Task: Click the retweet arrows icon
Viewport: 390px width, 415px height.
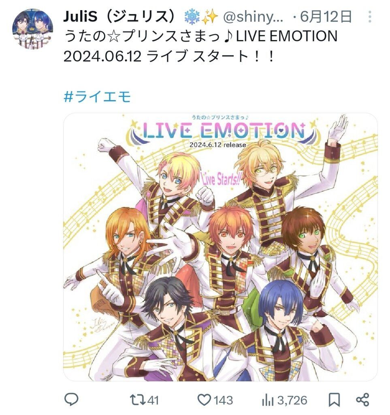Action: 138,400
